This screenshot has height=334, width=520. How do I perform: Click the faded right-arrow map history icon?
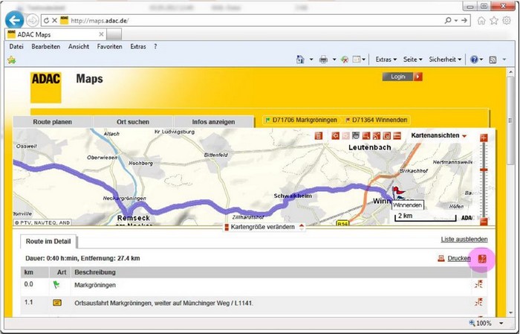point(345,135)
